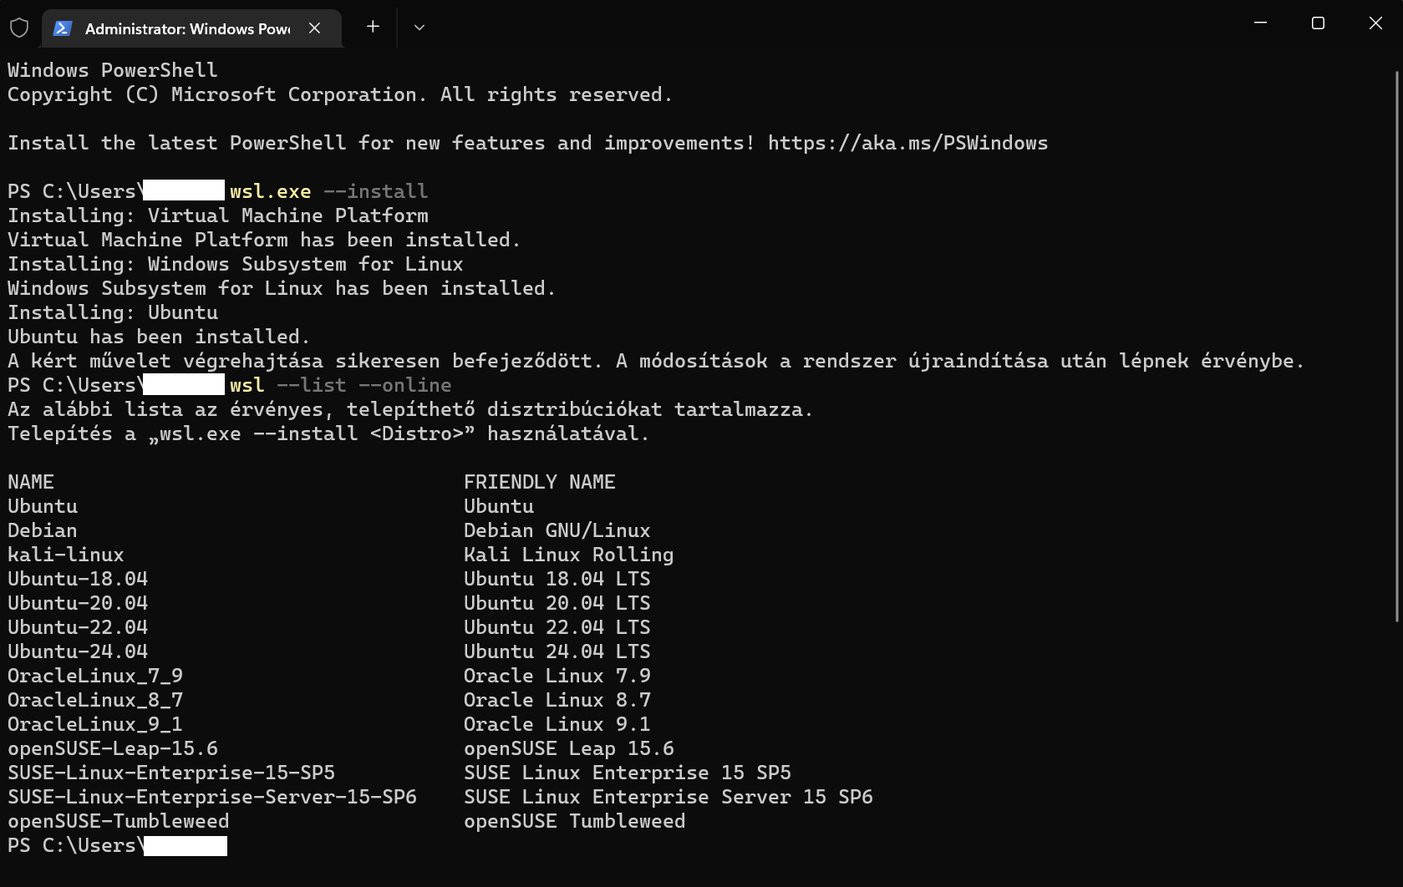This screenshot has width=1403, height=887.
Task: Maximize the terminal window
Action: pos(1318,23)
